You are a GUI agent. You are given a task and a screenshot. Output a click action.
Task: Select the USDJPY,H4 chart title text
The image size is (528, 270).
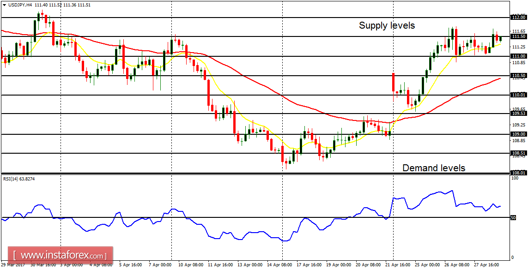tap(20, 5)
